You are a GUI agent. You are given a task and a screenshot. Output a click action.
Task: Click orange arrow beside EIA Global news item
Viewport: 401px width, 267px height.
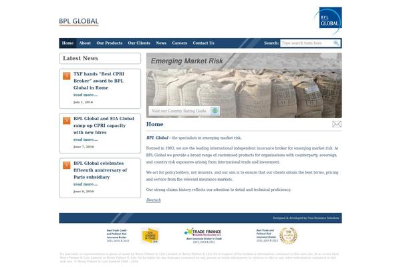[x=66, y=120]
